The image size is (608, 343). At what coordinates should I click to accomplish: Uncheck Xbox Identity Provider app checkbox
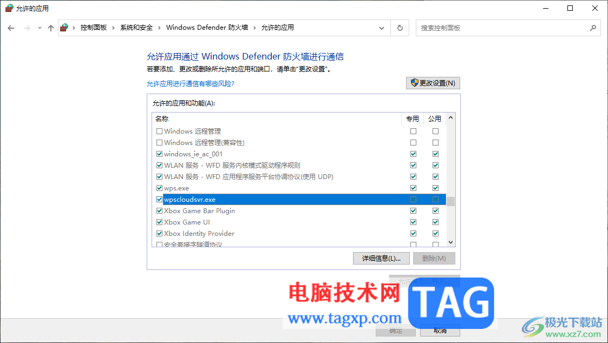tap(159, 234)
